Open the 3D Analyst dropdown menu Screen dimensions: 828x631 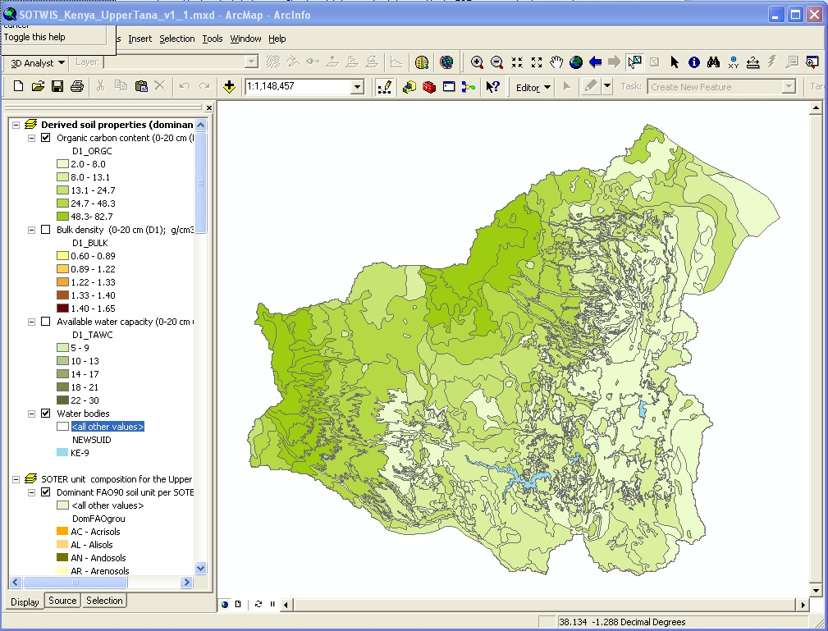(38, 63)
